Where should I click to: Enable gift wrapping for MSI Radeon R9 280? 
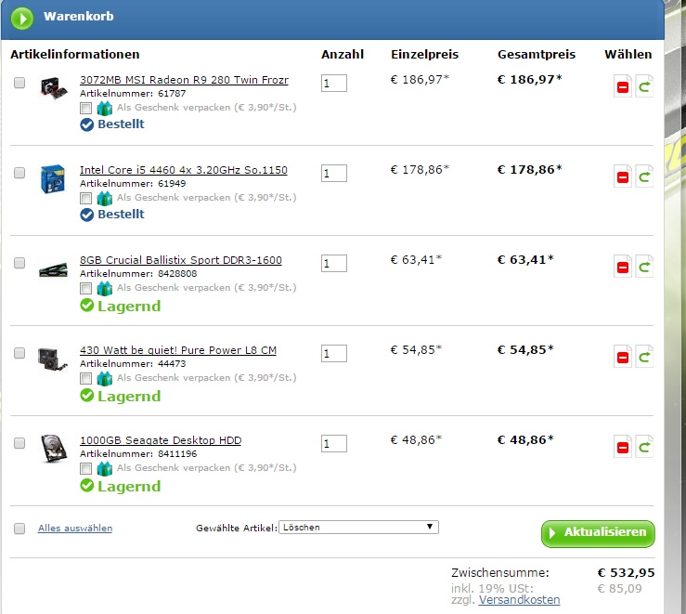click(85, 108)
